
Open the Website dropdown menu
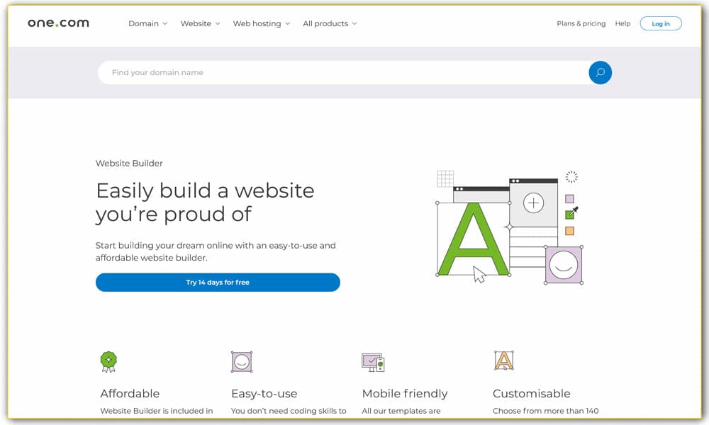click(x=200, y=23)
